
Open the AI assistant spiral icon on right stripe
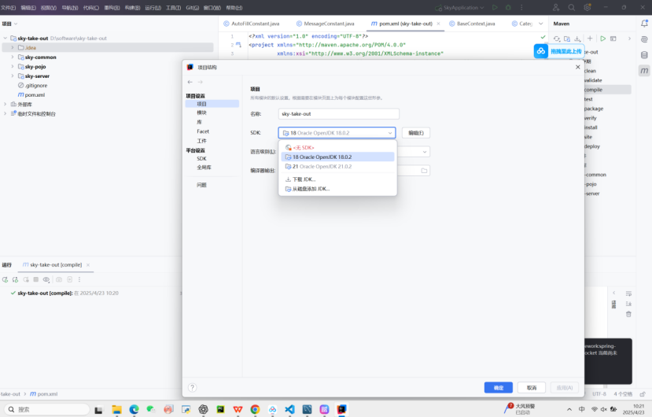pos(644,39)
